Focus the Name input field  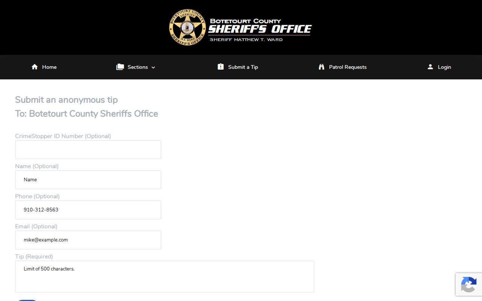pos(88,180)
